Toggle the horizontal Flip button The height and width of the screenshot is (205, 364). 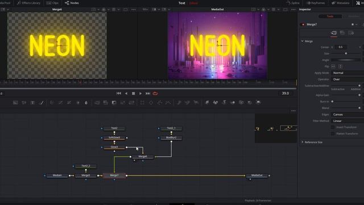click(x=333, y=67)
